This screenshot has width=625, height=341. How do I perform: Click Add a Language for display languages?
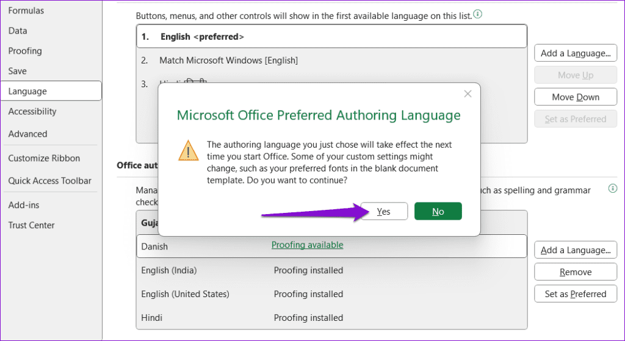(x=576, y=53)
